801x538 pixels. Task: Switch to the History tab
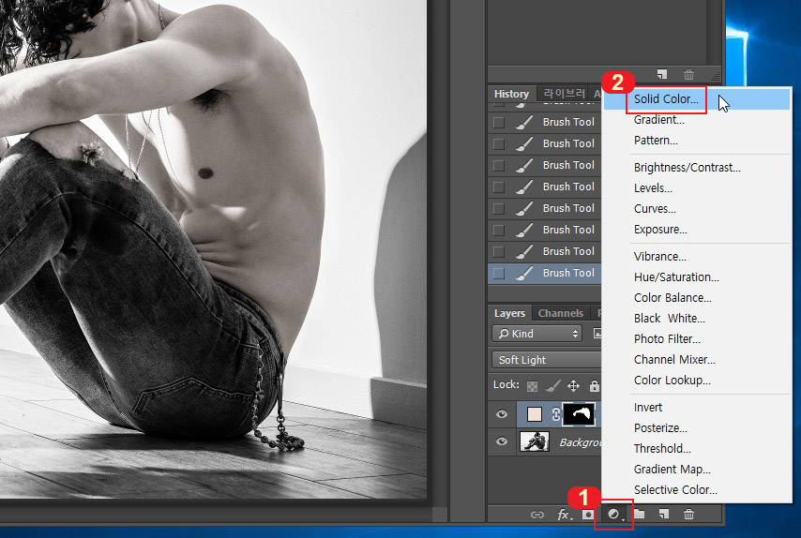(511, 94)
